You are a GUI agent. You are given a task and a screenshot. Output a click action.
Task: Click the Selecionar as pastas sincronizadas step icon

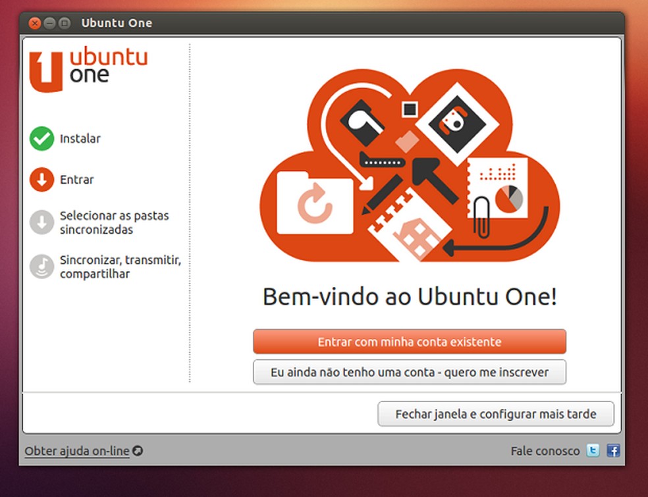point(41,222)
